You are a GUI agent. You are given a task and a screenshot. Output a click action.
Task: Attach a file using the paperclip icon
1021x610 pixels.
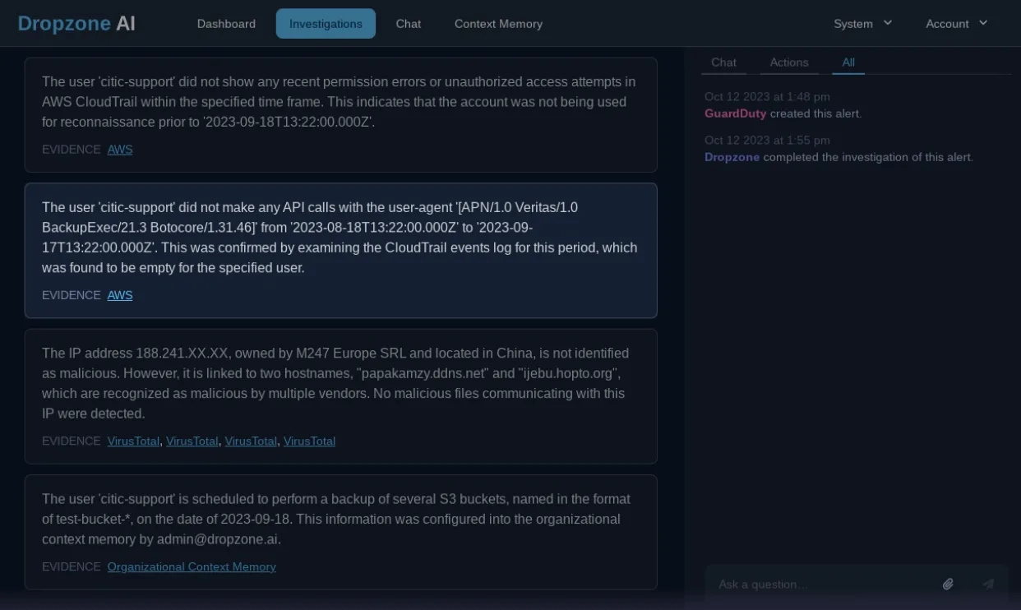point(948,584)
